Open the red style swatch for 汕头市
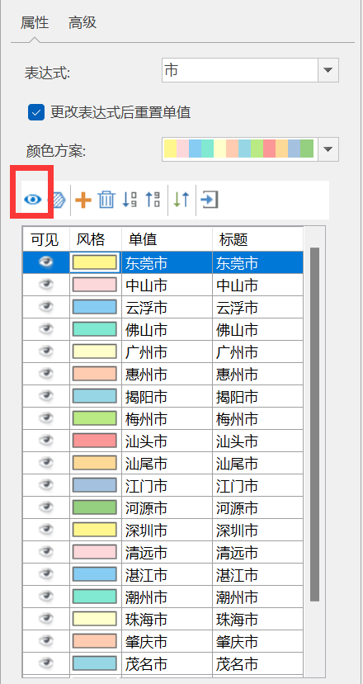The height and width of the screenshot is (684, 363). [95, 441]
